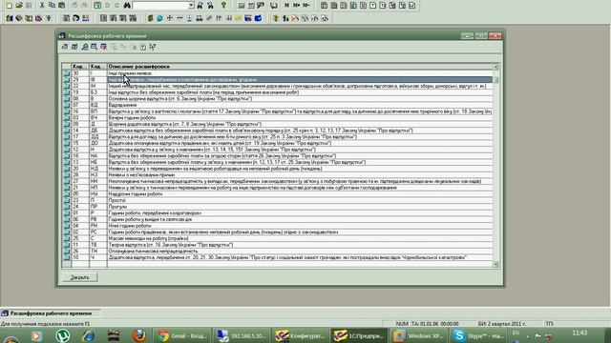
Task: Click the Windows XP taskbar button
Action: [x=418, y=335]
